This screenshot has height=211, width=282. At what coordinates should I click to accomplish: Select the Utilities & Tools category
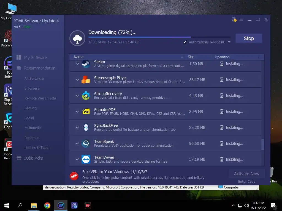(x=37, y=148)
